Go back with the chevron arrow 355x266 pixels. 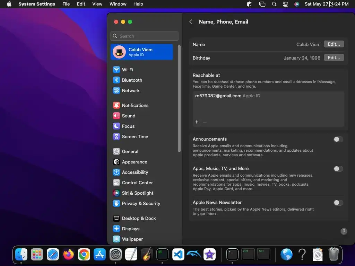pos(191,22)
